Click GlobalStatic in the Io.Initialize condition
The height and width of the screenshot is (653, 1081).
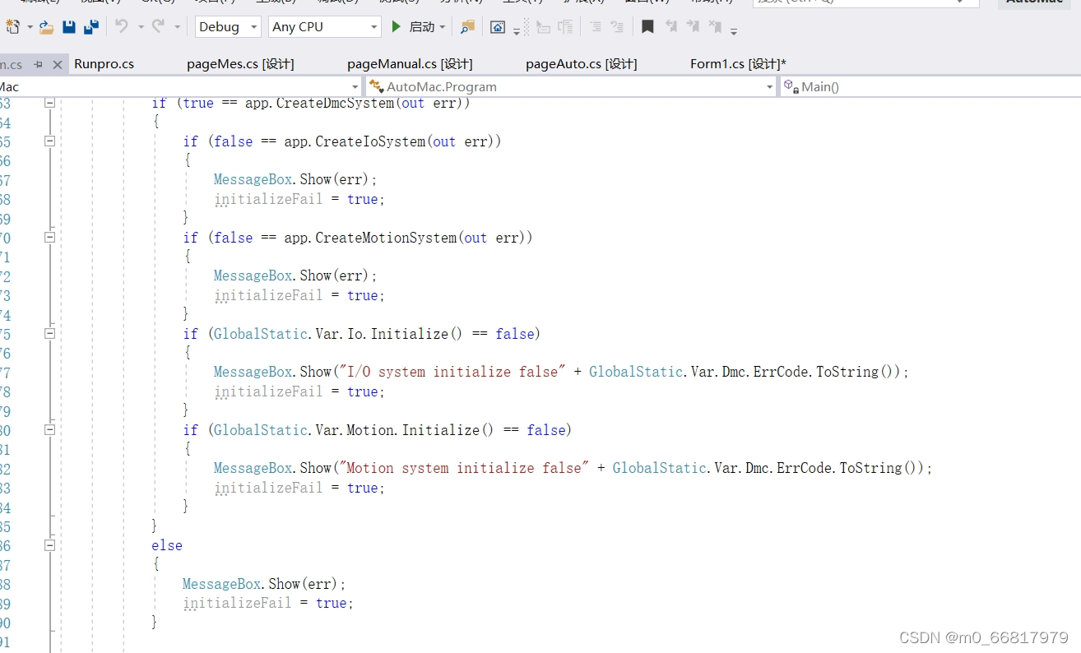coord(261,334)
